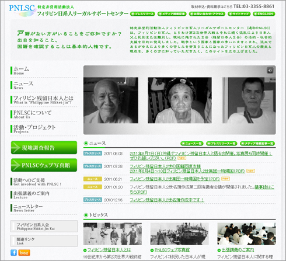
Task: Open the メディア掲載記事 header button
Action: [x=172, y=14]
